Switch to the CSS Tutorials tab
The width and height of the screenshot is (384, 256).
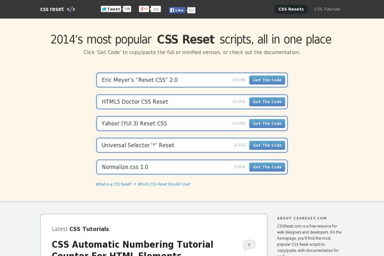[327, 9]
